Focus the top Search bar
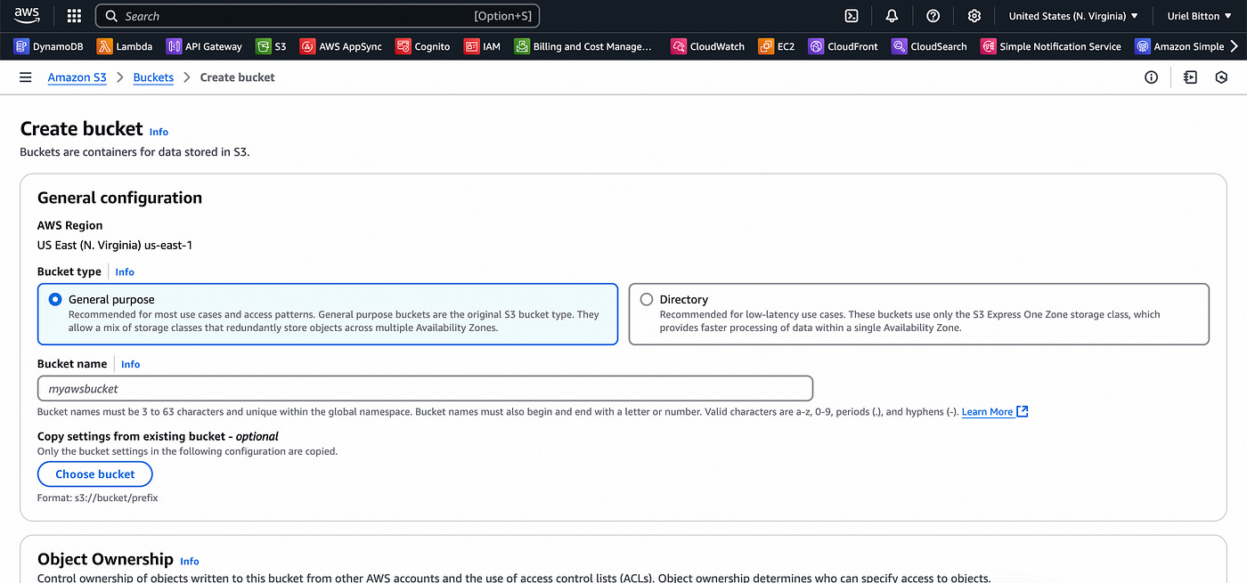This screenshot has height=583, width=1247. click(x=317, y=16)
